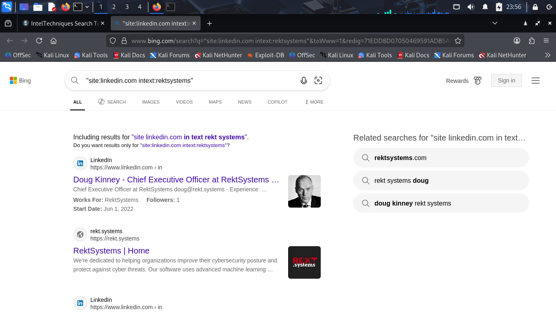Switch to IntelTechniques Search Tool tab
The image size is (556, 312).
tap(61, 24)
